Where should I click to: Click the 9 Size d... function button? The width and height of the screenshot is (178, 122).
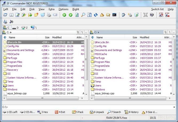pos(149,112)
